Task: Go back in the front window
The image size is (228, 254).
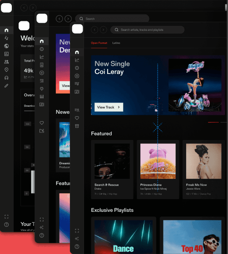Action: pyautogui.click(x=94, y=30)
